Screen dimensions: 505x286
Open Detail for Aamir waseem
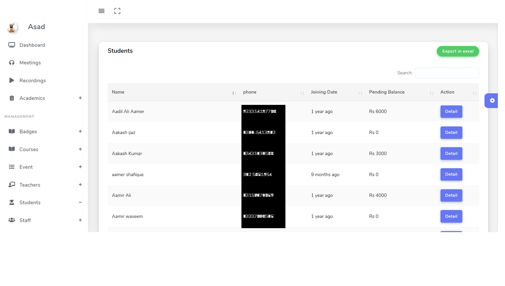click(451, 216)
